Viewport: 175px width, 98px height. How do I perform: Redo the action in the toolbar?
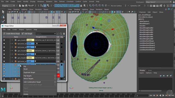[33, 5]
